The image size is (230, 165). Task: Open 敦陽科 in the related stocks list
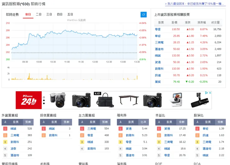click(x=159, y=69)
